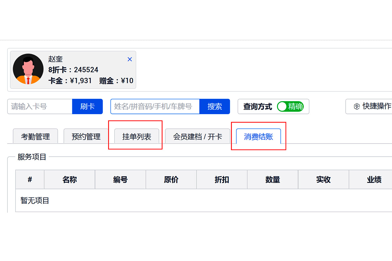Click the 实收 column header
This screenshot has height=261, width=392.
tap(323, 179)
